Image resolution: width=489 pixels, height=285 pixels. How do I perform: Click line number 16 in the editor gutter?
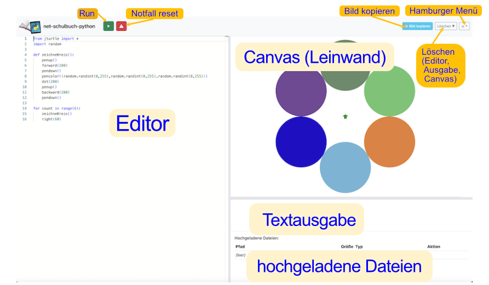click(x=25, y=119)
